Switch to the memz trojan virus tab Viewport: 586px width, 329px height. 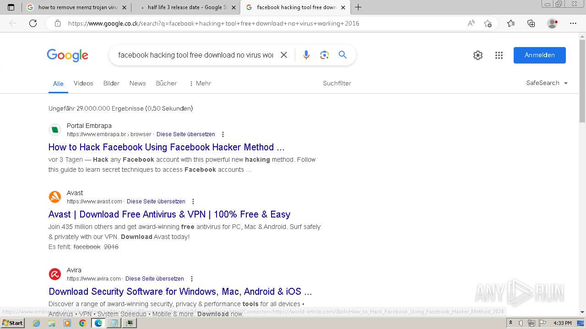coord(76,7)
